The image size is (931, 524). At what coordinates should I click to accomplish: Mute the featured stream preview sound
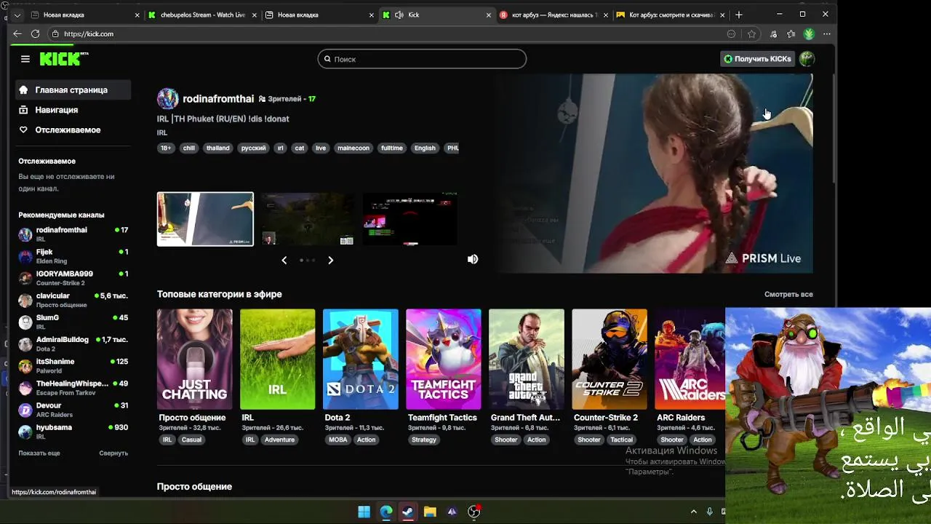[x=473, y=259]
